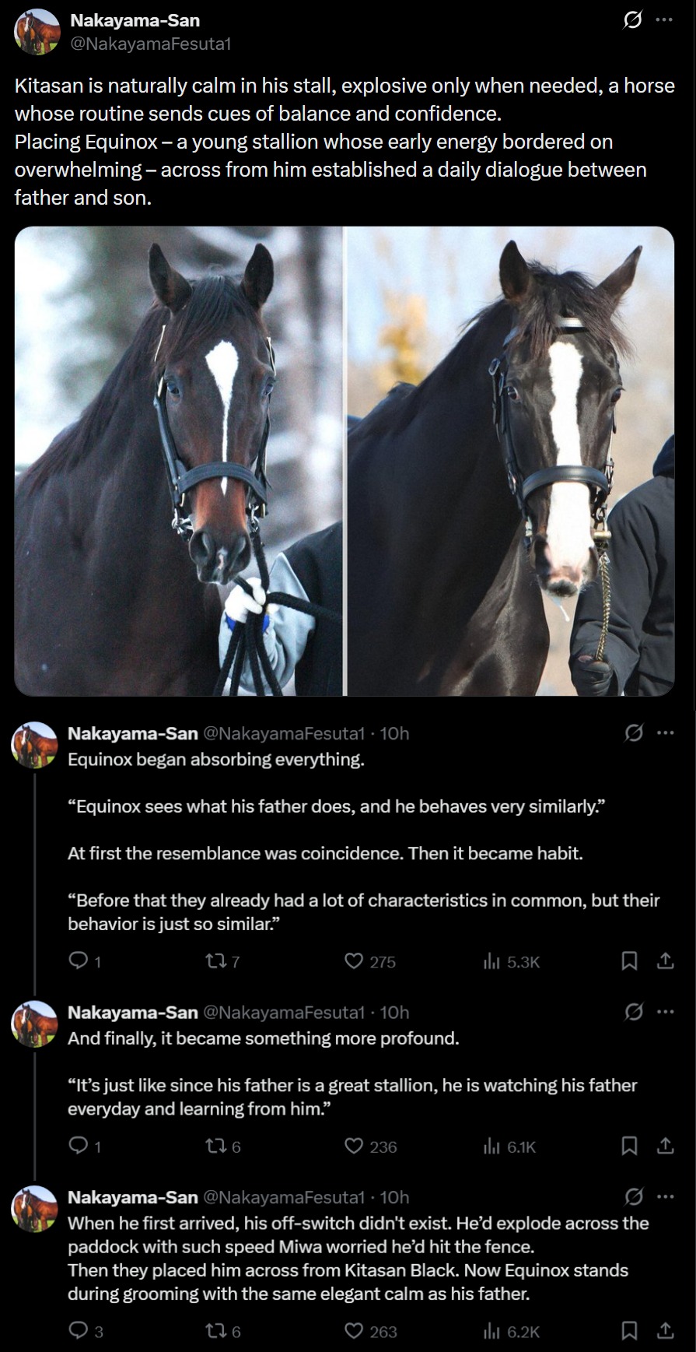The width and height of the screenshot is (696, 1352).
Task: Bookmark the 'Equinox began absorbing everything' reply
Action: click(629, 961)
